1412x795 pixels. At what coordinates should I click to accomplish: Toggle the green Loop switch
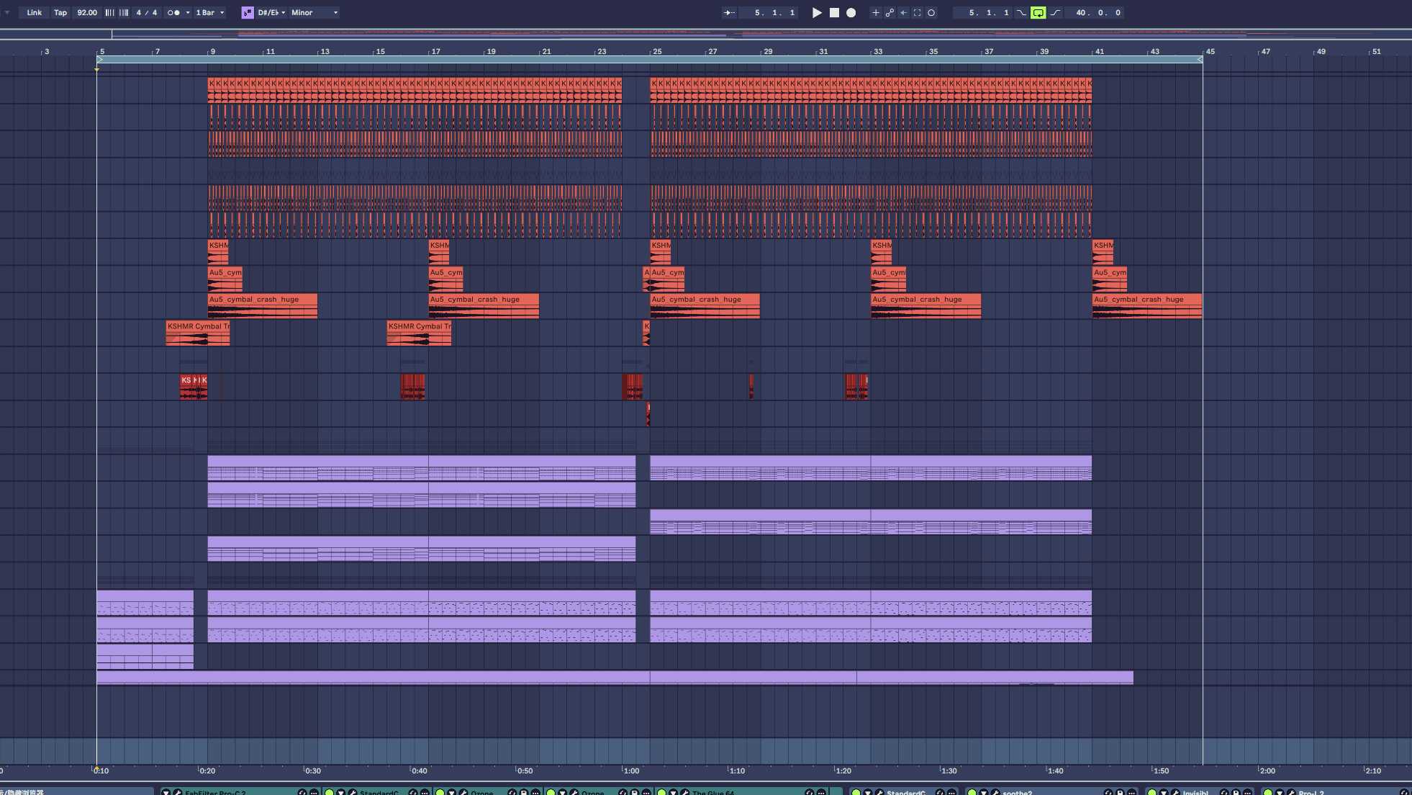click(1038, 12)
